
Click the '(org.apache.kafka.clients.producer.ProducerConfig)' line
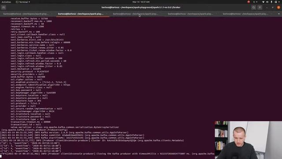(x=34, y=130)
